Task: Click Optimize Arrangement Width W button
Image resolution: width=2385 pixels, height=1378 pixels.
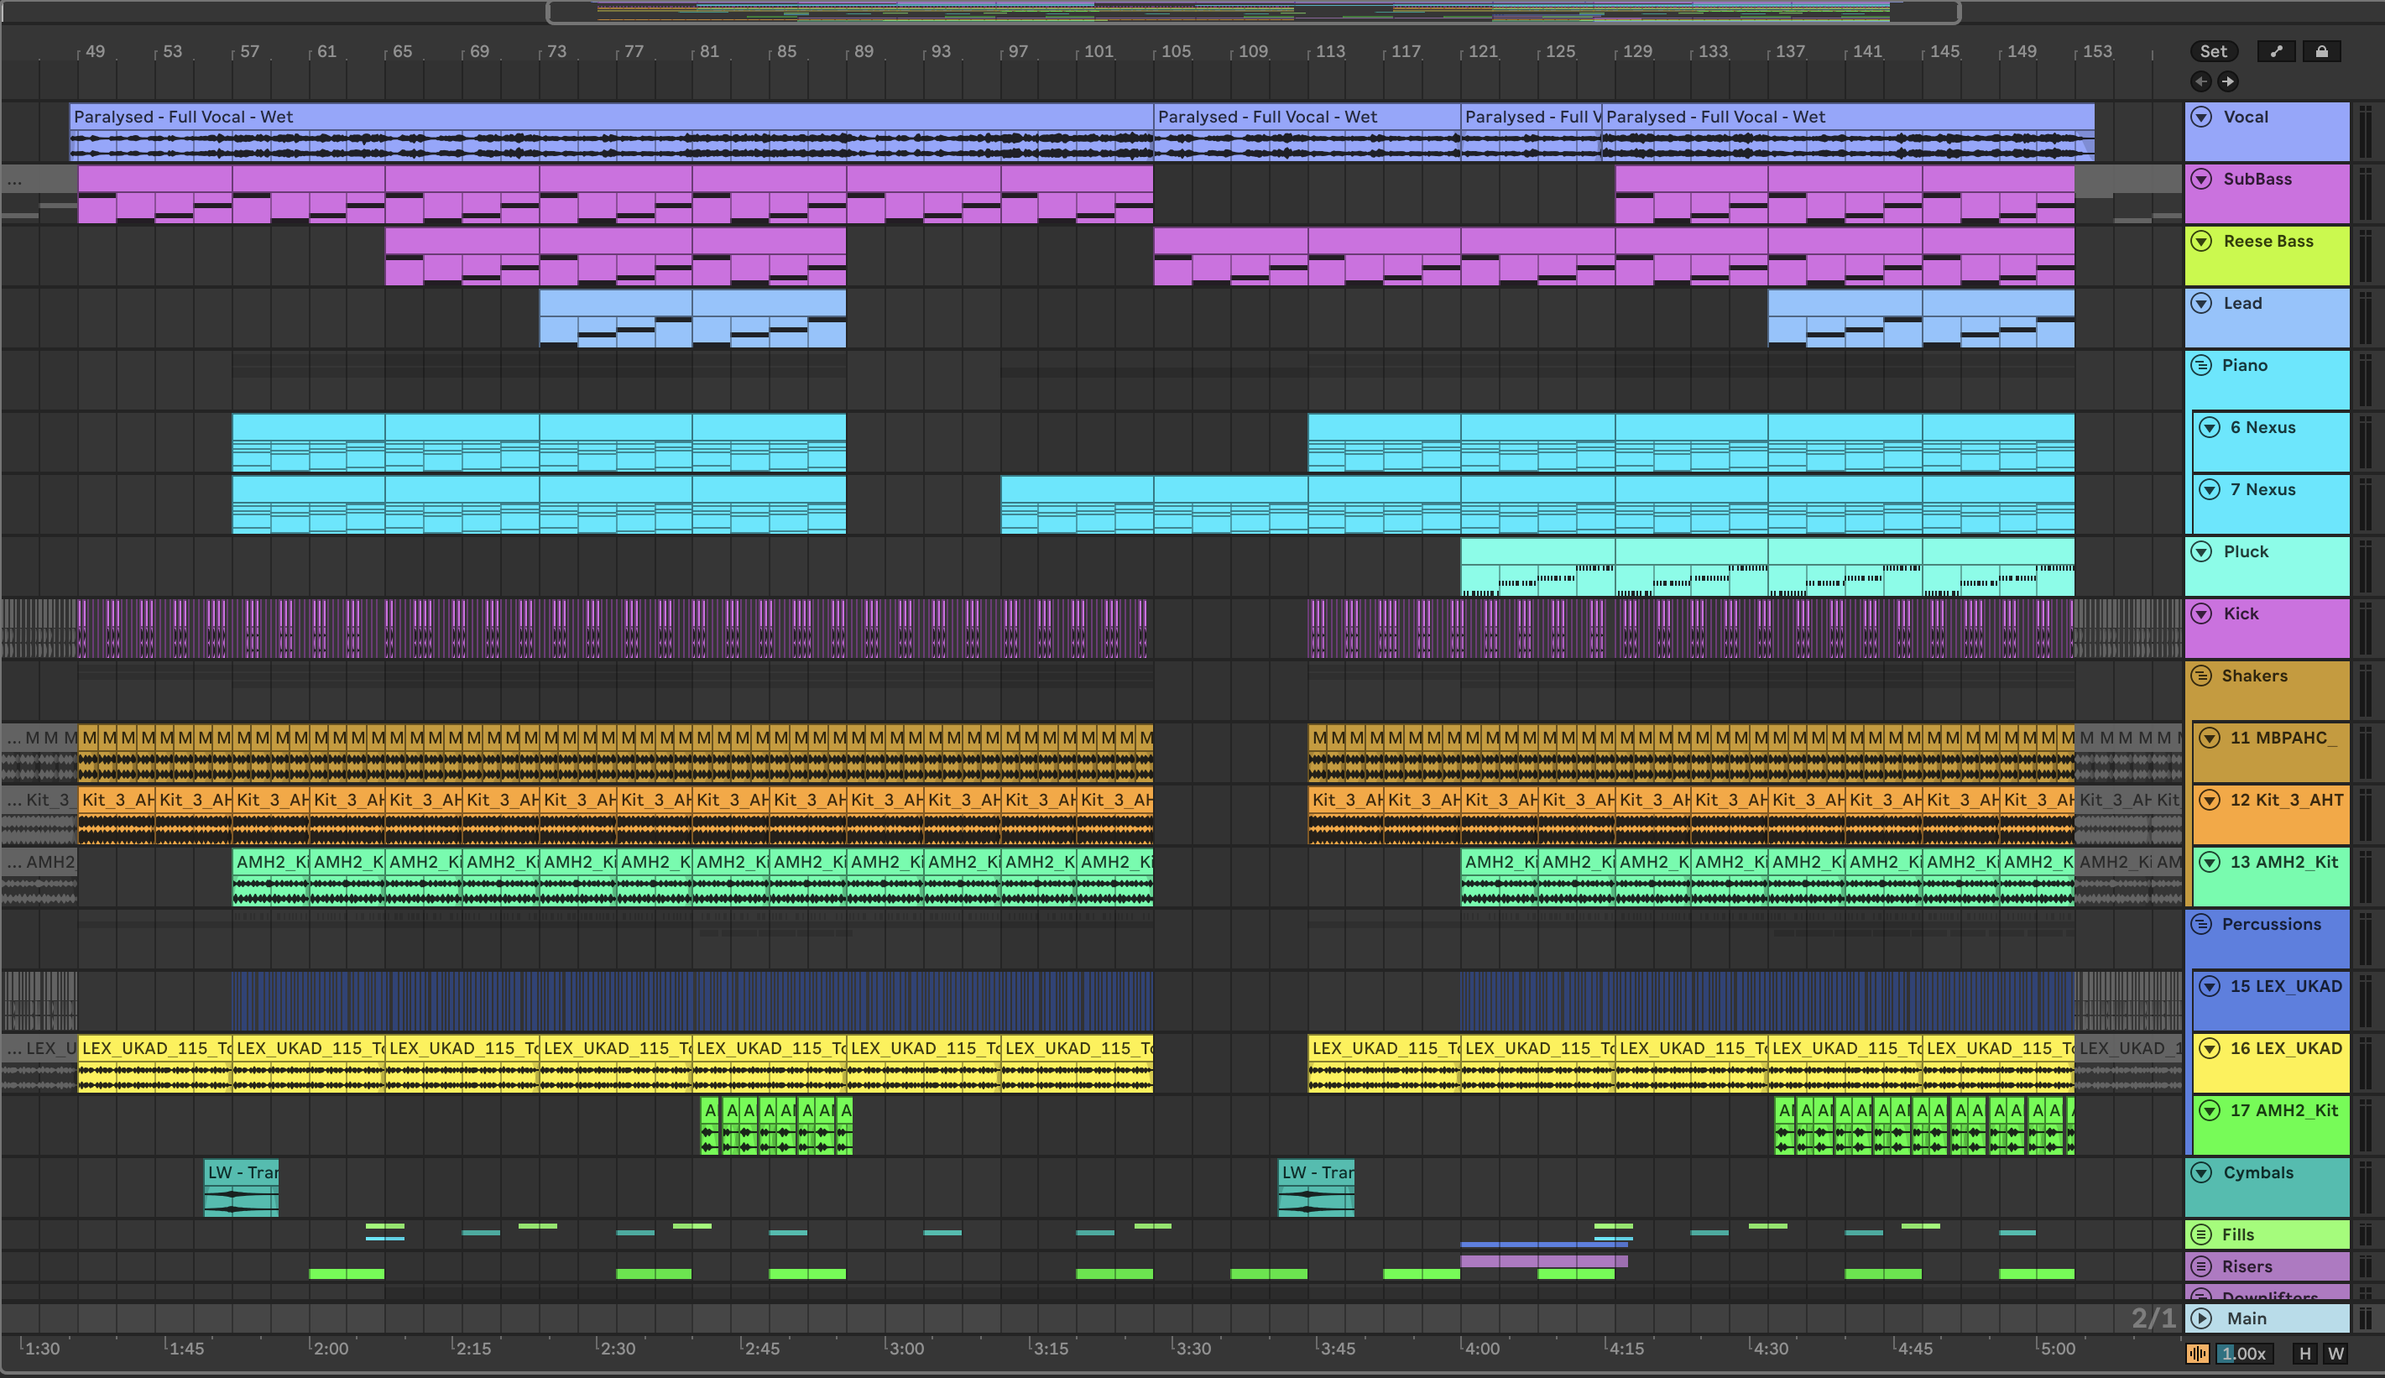Action: tap(2335, 1354)
